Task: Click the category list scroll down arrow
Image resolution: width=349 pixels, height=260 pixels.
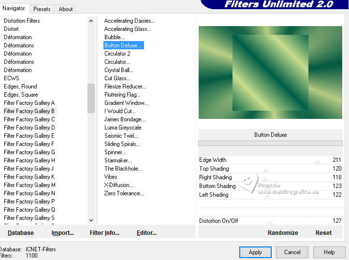Action: 91,220
